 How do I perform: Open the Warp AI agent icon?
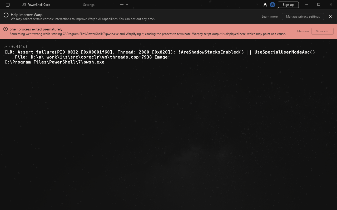(x=265, y=5)
